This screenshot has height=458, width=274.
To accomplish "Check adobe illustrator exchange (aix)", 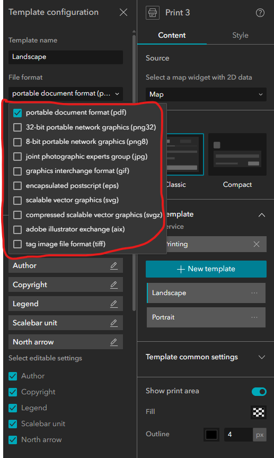I will tap(17, 230).
